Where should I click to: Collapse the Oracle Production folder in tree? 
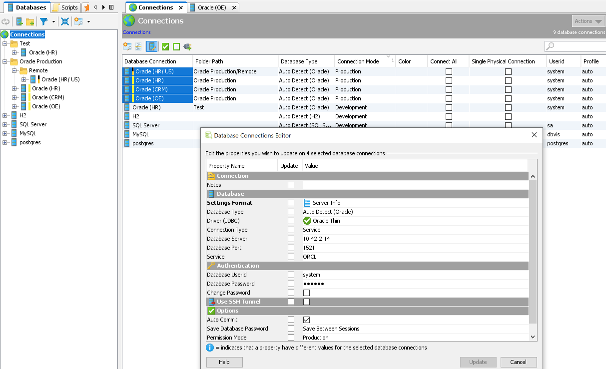click(x=5, y=61)
